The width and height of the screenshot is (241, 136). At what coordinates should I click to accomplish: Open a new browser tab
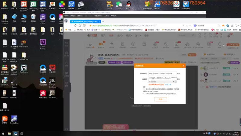click(103, 21)
